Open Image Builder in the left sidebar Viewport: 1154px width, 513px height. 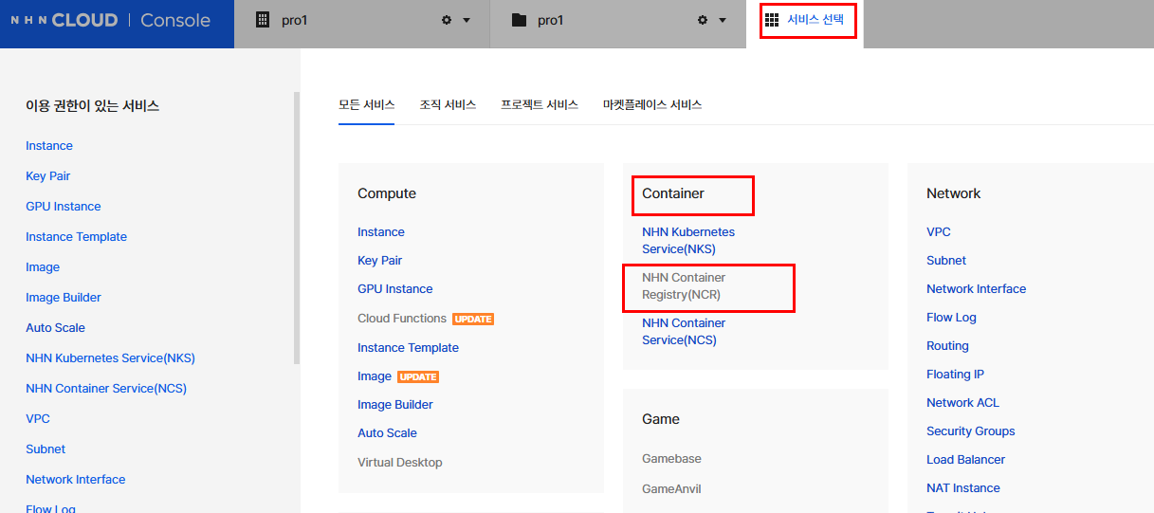(64, 298)
